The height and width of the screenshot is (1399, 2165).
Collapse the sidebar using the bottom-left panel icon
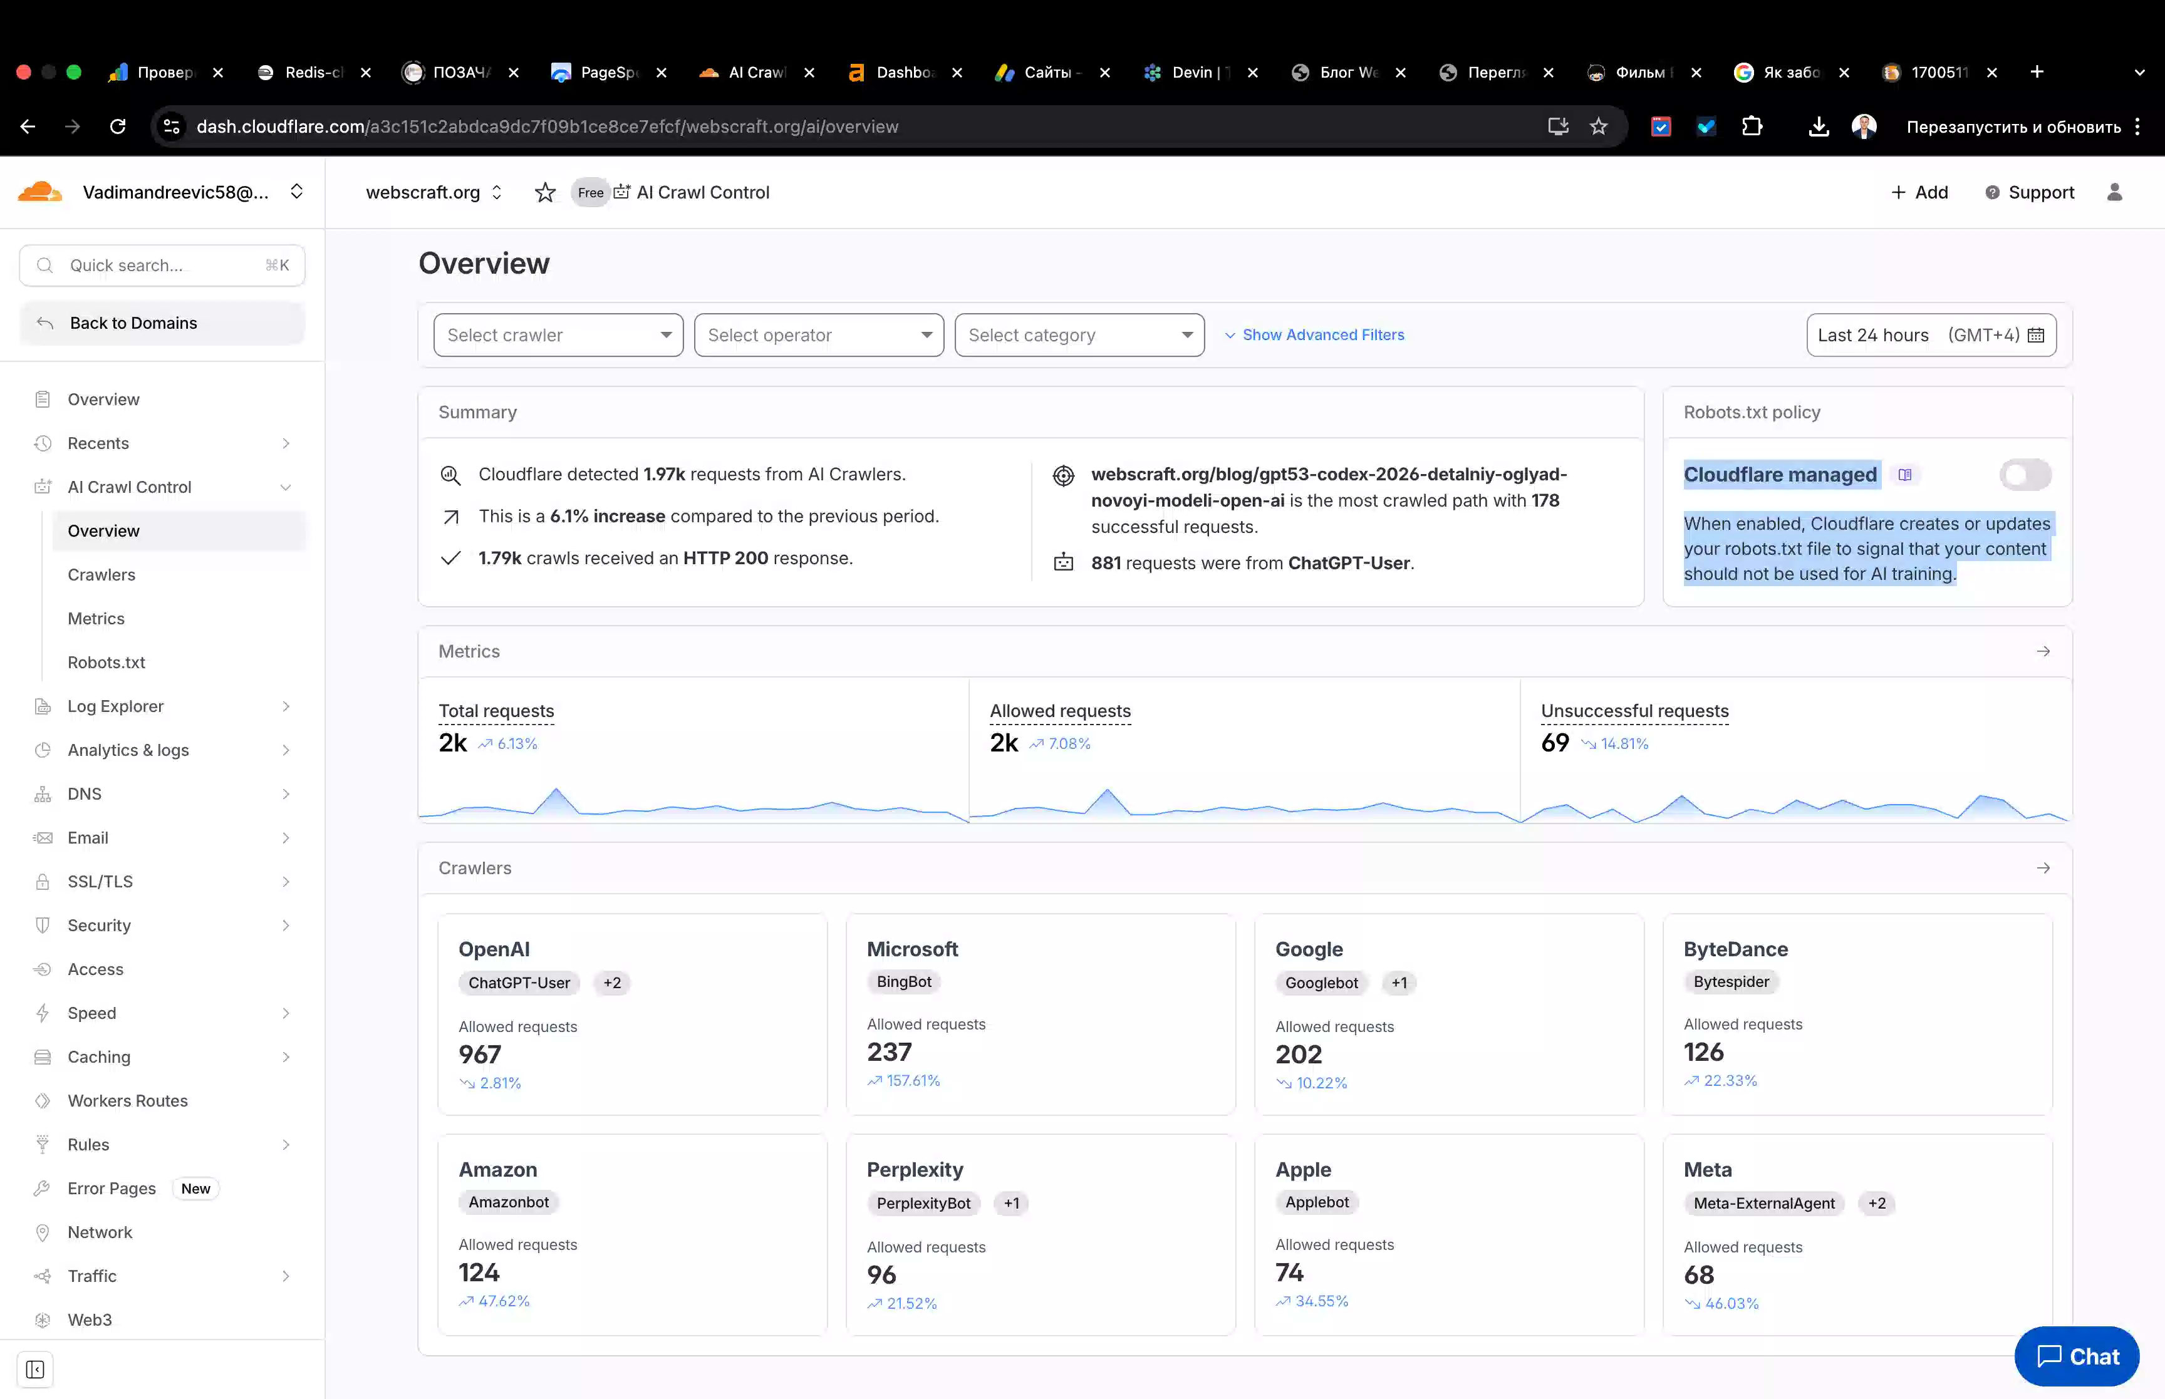click(36, 1369)
